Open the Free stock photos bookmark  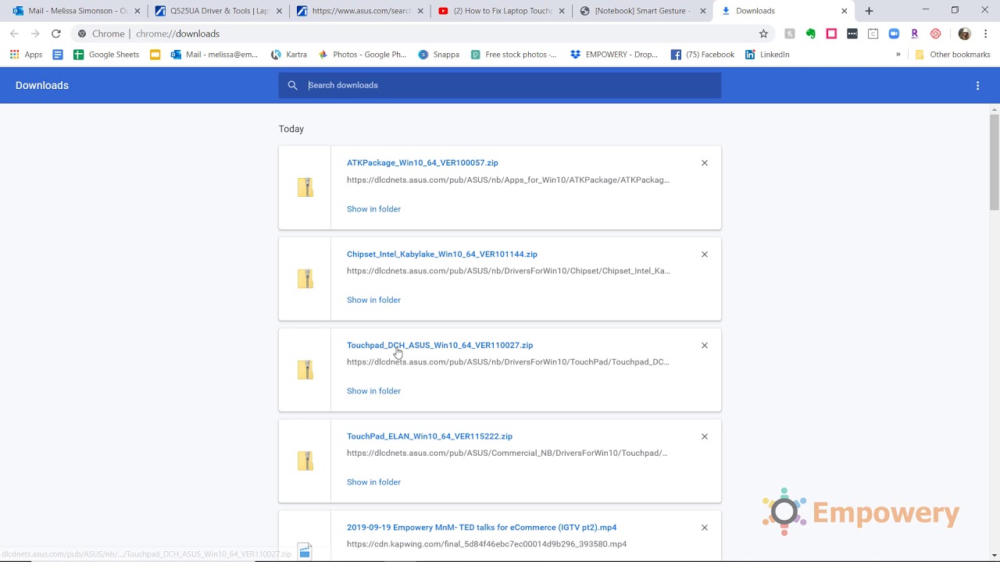click(513, 55)
